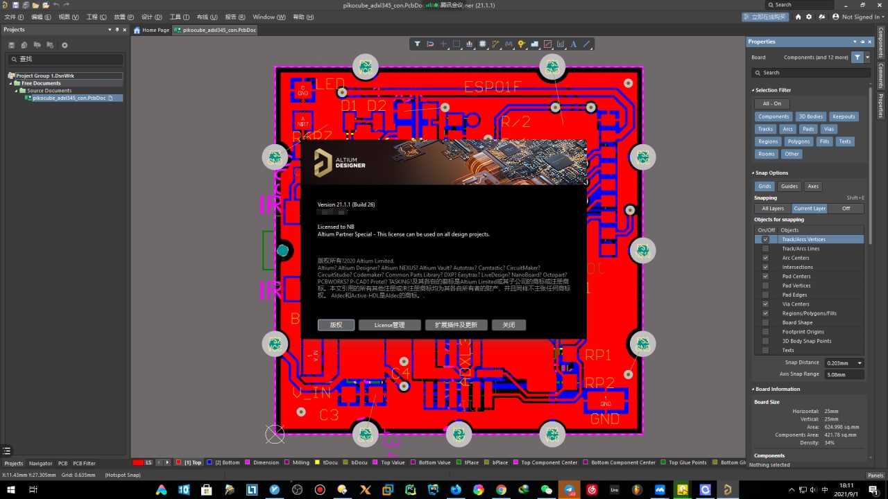Viewport: 888px width, 499px height.
Task: Open the 设计 (D) menu
Action: click(152, 17)
